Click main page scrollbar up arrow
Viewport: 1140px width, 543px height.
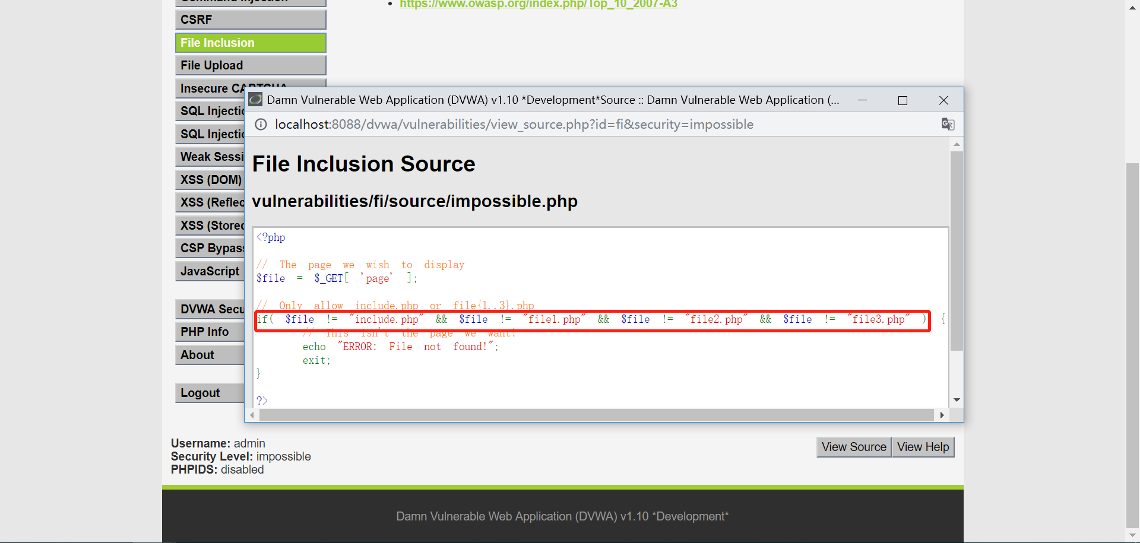[x=1133, y=7]
